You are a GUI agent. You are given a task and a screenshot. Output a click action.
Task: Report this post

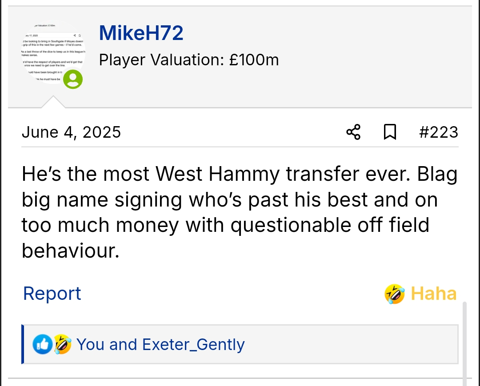pos(52,294)
